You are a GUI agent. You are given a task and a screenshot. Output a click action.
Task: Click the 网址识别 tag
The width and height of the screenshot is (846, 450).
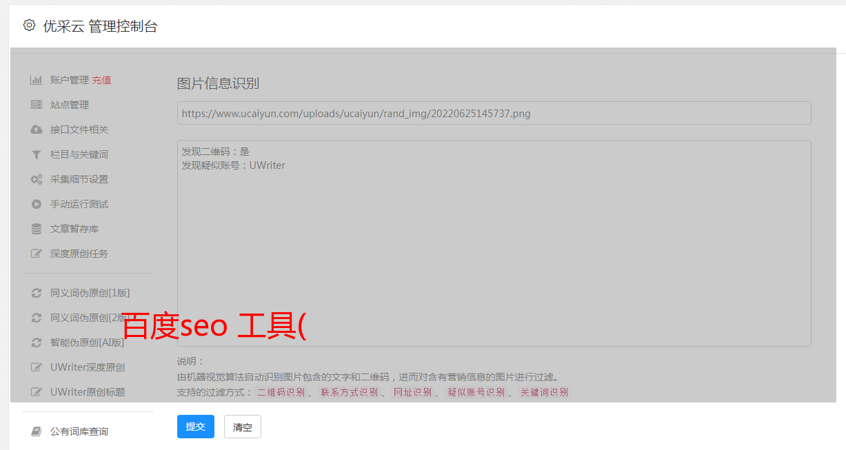point(413,392)
